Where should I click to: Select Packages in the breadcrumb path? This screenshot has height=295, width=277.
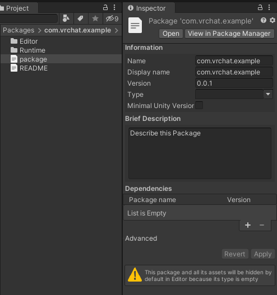[x=19, y=30]
